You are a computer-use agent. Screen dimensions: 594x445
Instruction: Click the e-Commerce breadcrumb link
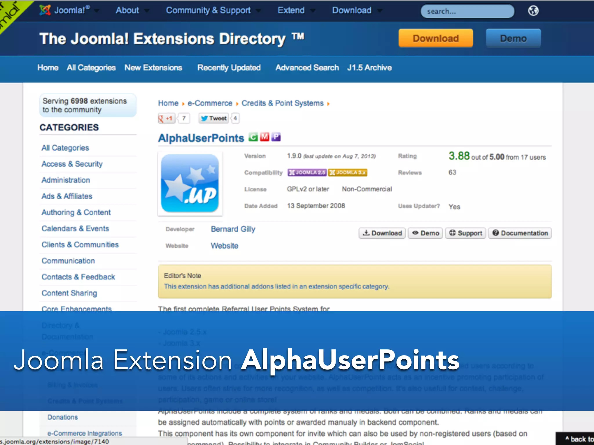(x=210, y=103)
